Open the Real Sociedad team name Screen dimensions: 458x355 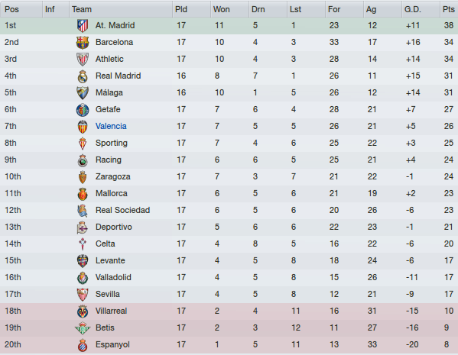click(122, 210)
